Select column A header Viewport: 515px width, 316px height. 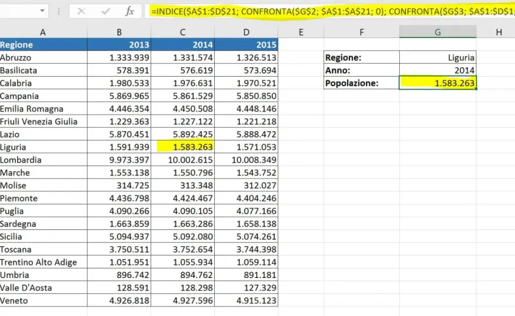coord(43,32)
